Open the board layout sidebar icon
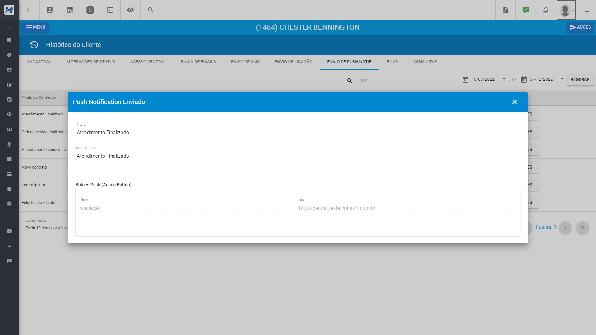 (9, 84)
